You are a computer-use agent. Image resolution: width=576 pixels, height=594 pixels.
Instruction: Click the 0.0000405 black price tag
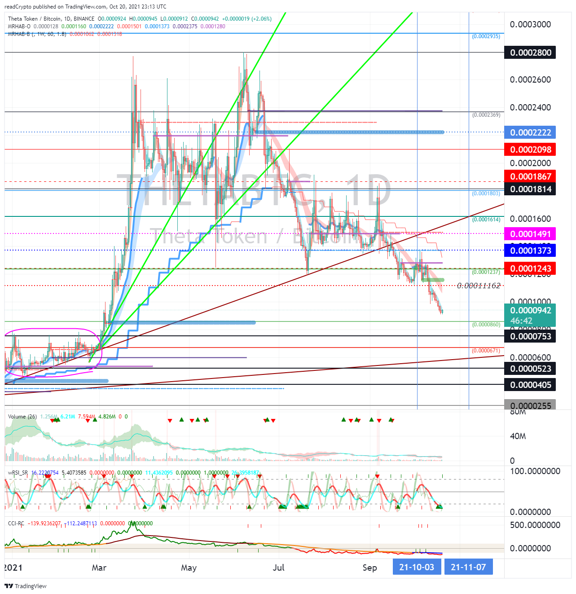point(530,385)
